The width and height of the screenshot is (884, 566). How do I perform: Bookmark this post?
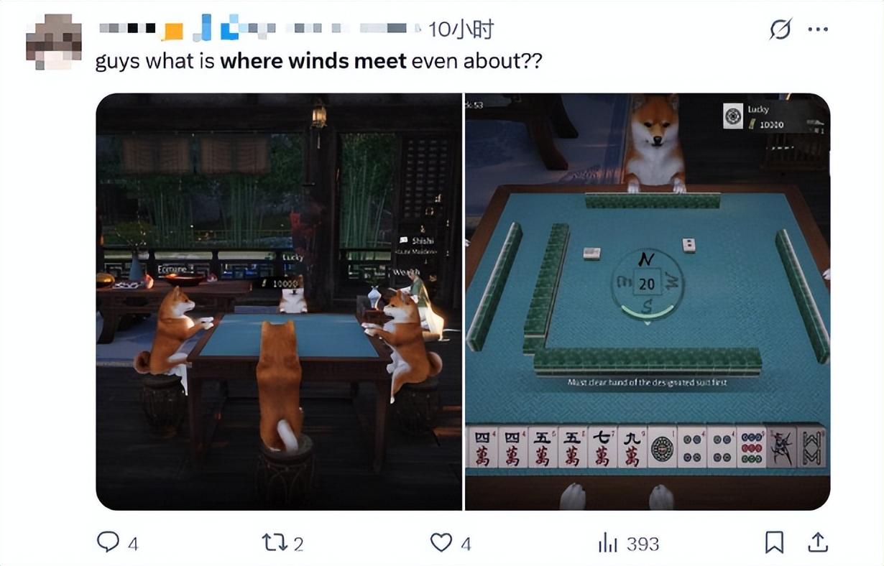[774, 542]
